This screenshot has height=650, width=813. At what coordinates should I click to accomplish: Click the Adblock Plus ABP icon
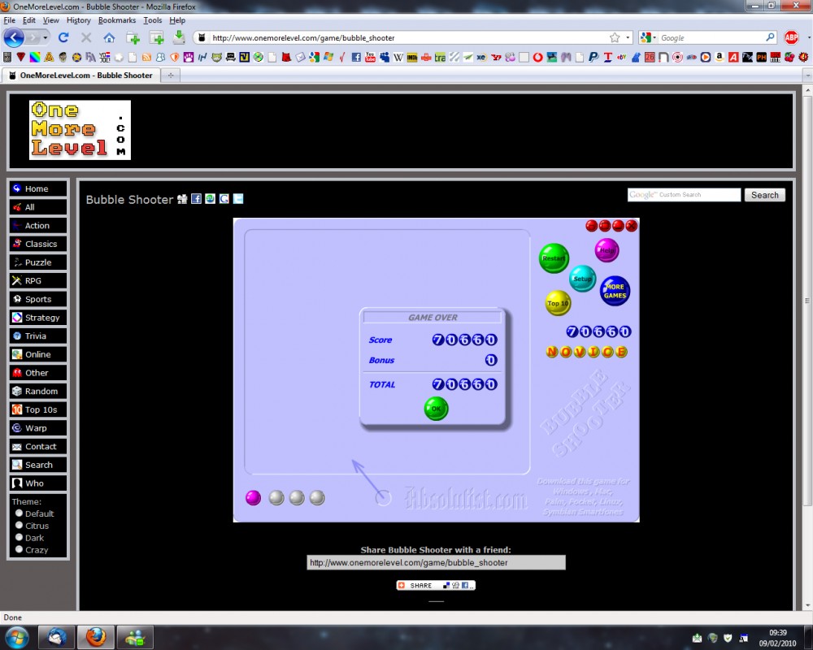(791, 37)
